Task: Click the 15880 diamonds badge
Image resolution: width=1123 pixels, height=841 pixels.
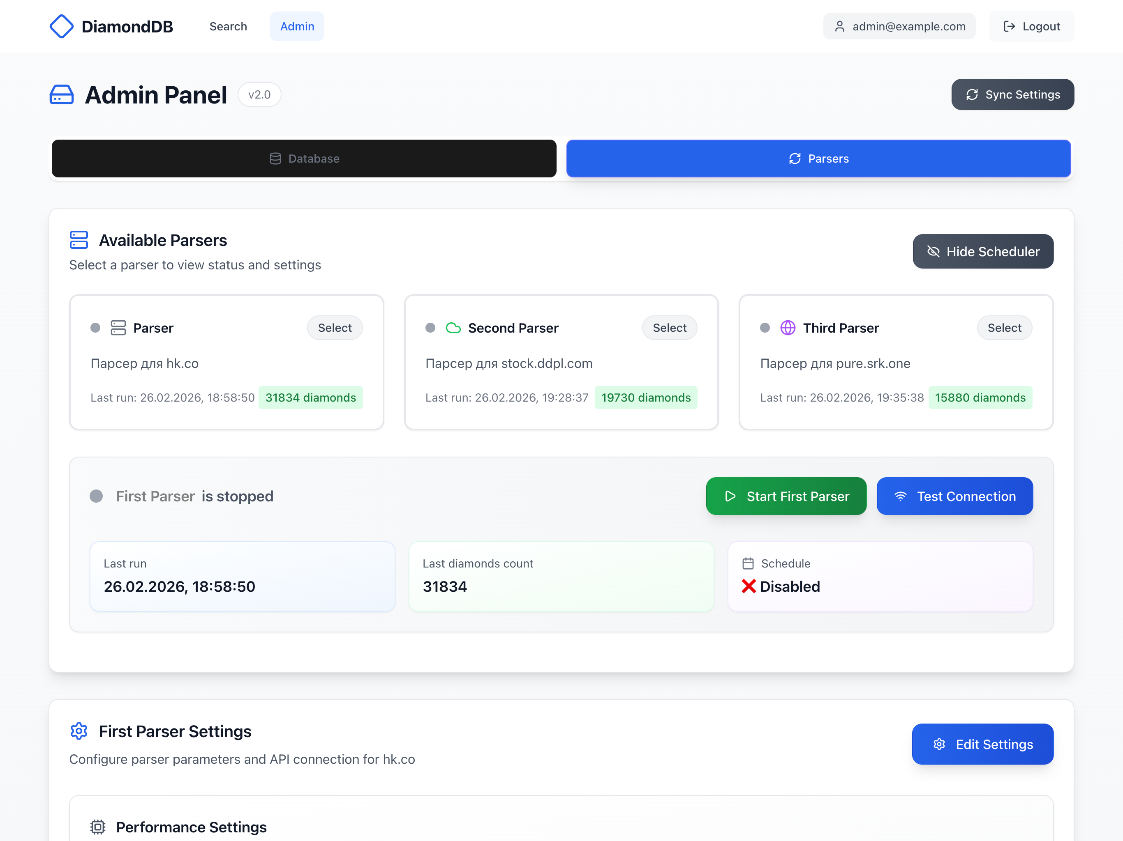Action: [980, 398]
